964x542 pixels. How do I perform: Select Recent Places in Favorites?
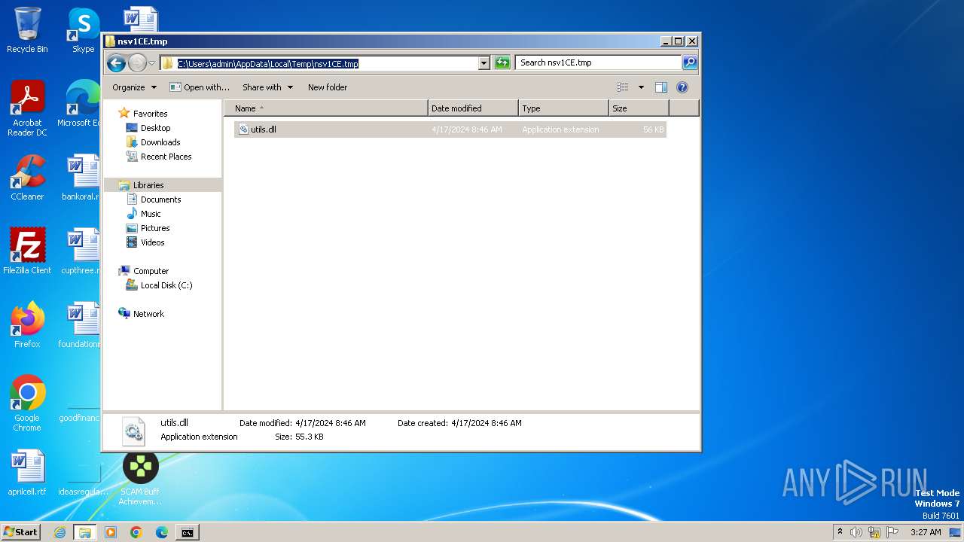166,157
